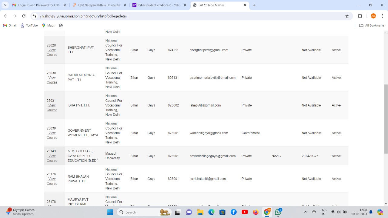This screenshot has width=388, height=218.
Task: Click the browser address bar URL
Action: 84,16
